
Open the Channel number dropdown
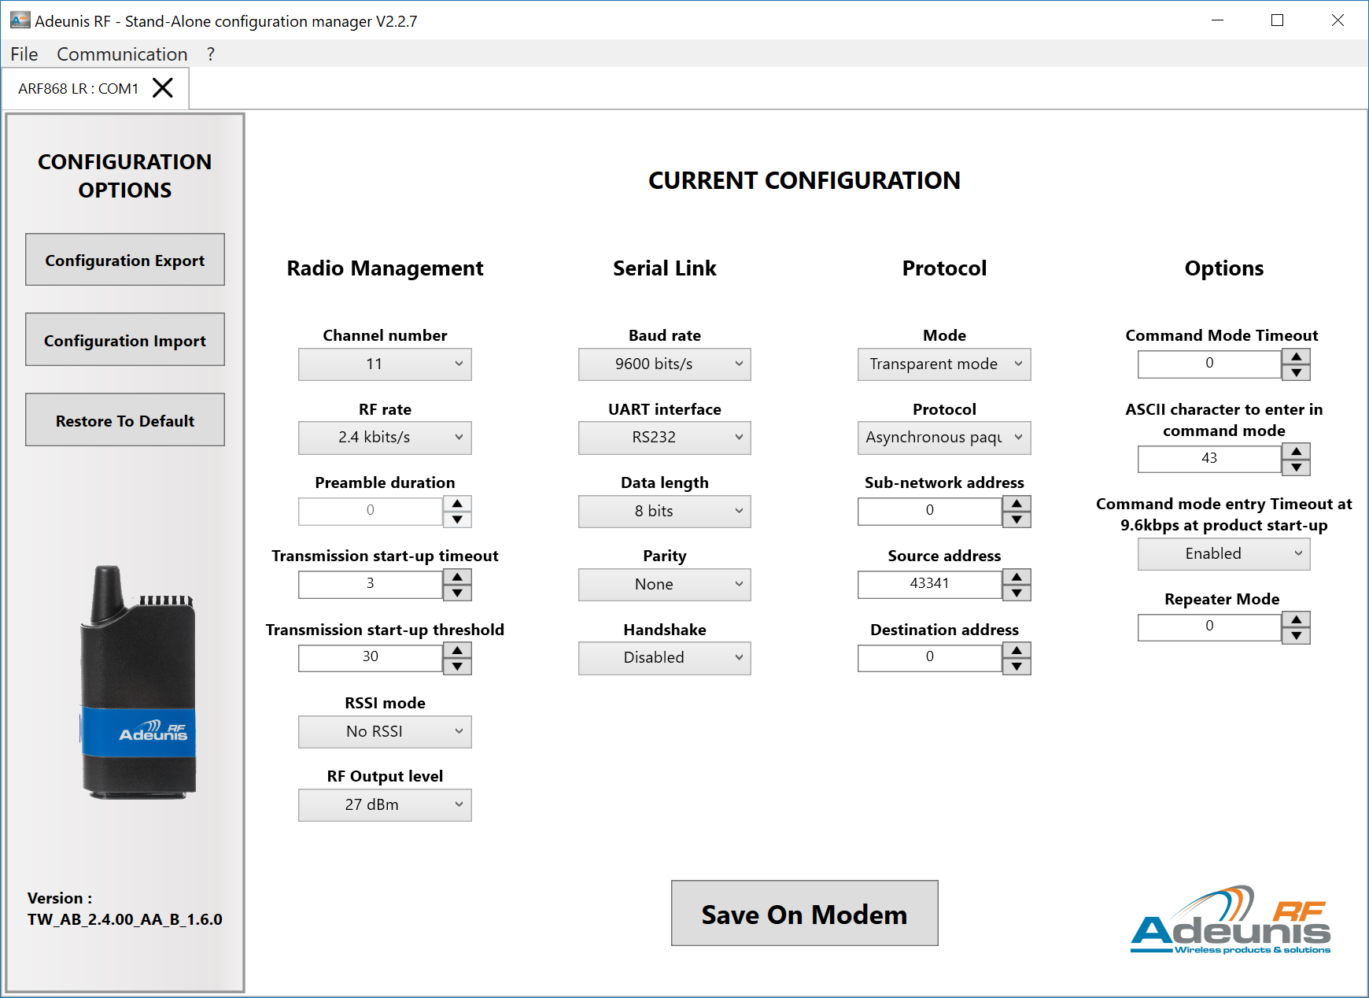[x=385, y=364]
